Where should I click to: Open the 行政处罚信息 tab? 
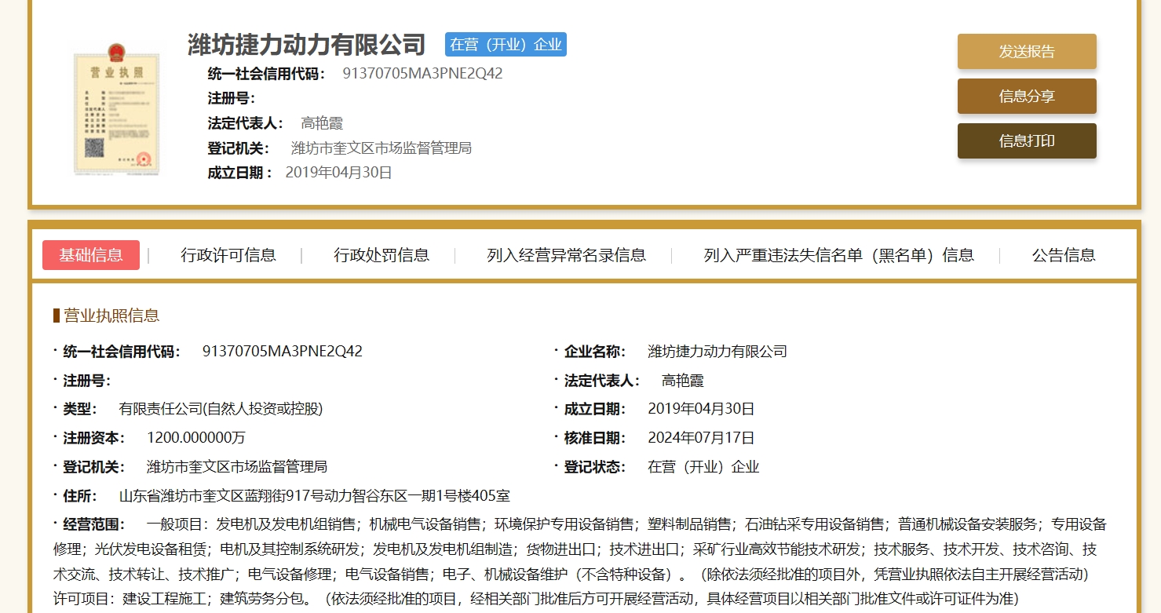[x=382, y=255]
